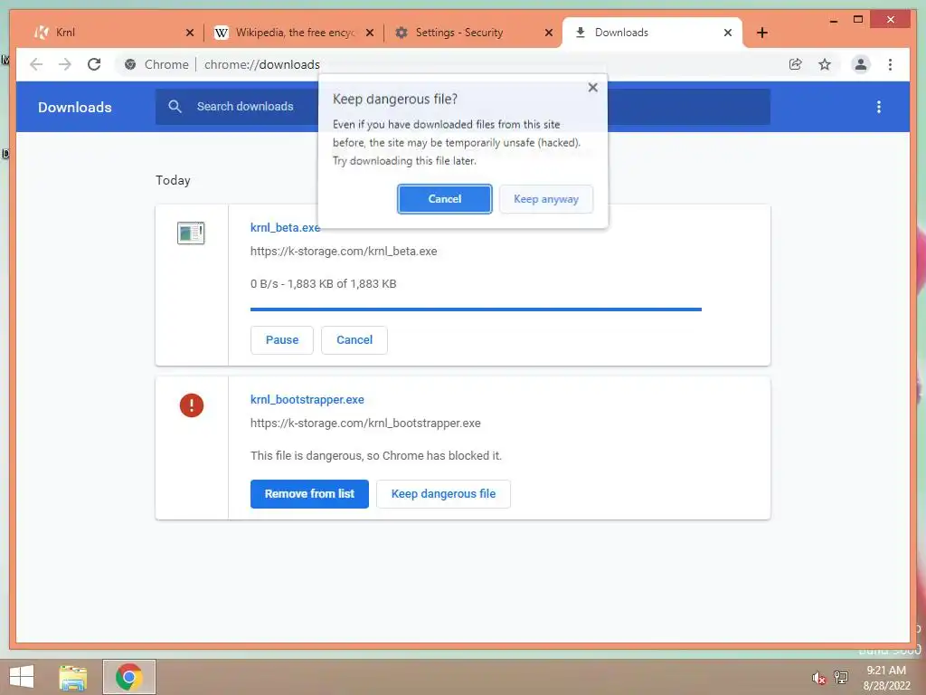This screenshot has height=695, width=926.
Task: Click the "Today" date heading
Action: (x=173, y=180)
